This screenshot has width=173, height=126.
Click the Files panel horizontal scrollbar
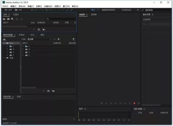coord(15,26)
